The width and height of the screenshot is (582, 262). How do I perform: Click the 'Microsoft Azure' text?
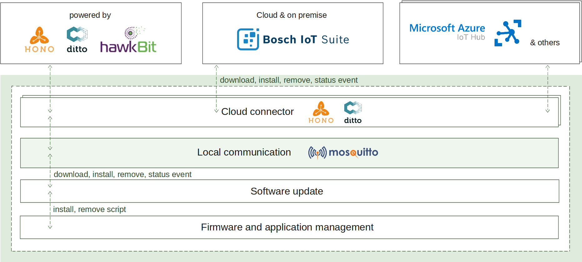pos(447,28)
